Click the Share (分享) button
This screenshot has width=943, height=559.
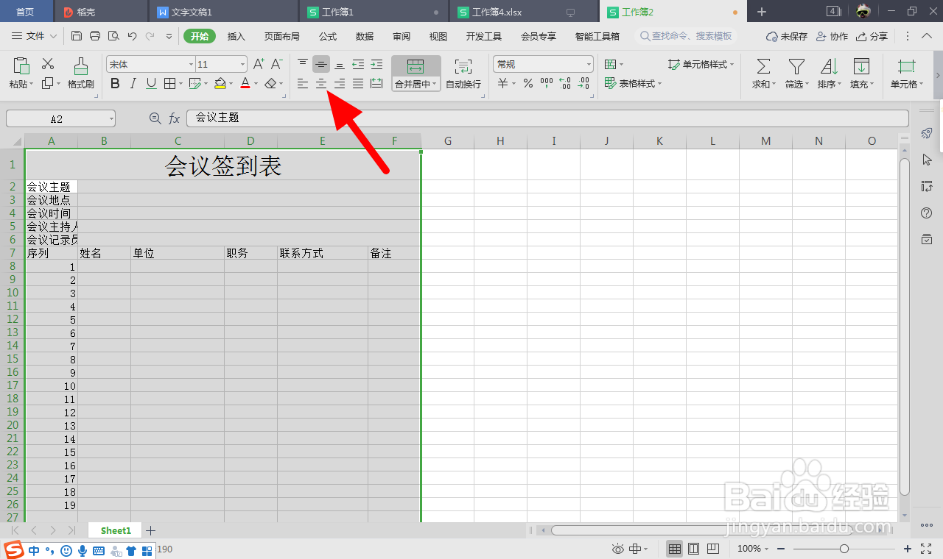point(872,36)
